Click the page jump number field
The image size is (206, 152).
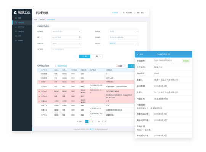click(102, 122)
